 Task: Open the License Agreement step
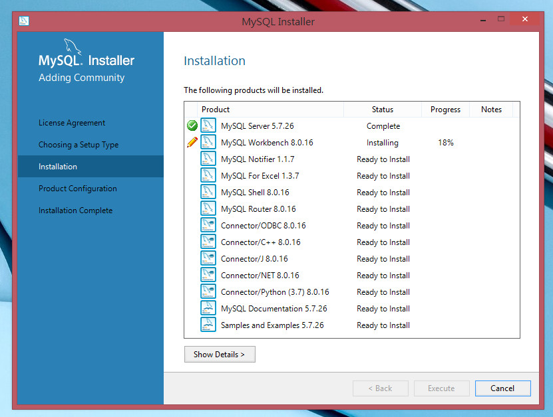72,123
